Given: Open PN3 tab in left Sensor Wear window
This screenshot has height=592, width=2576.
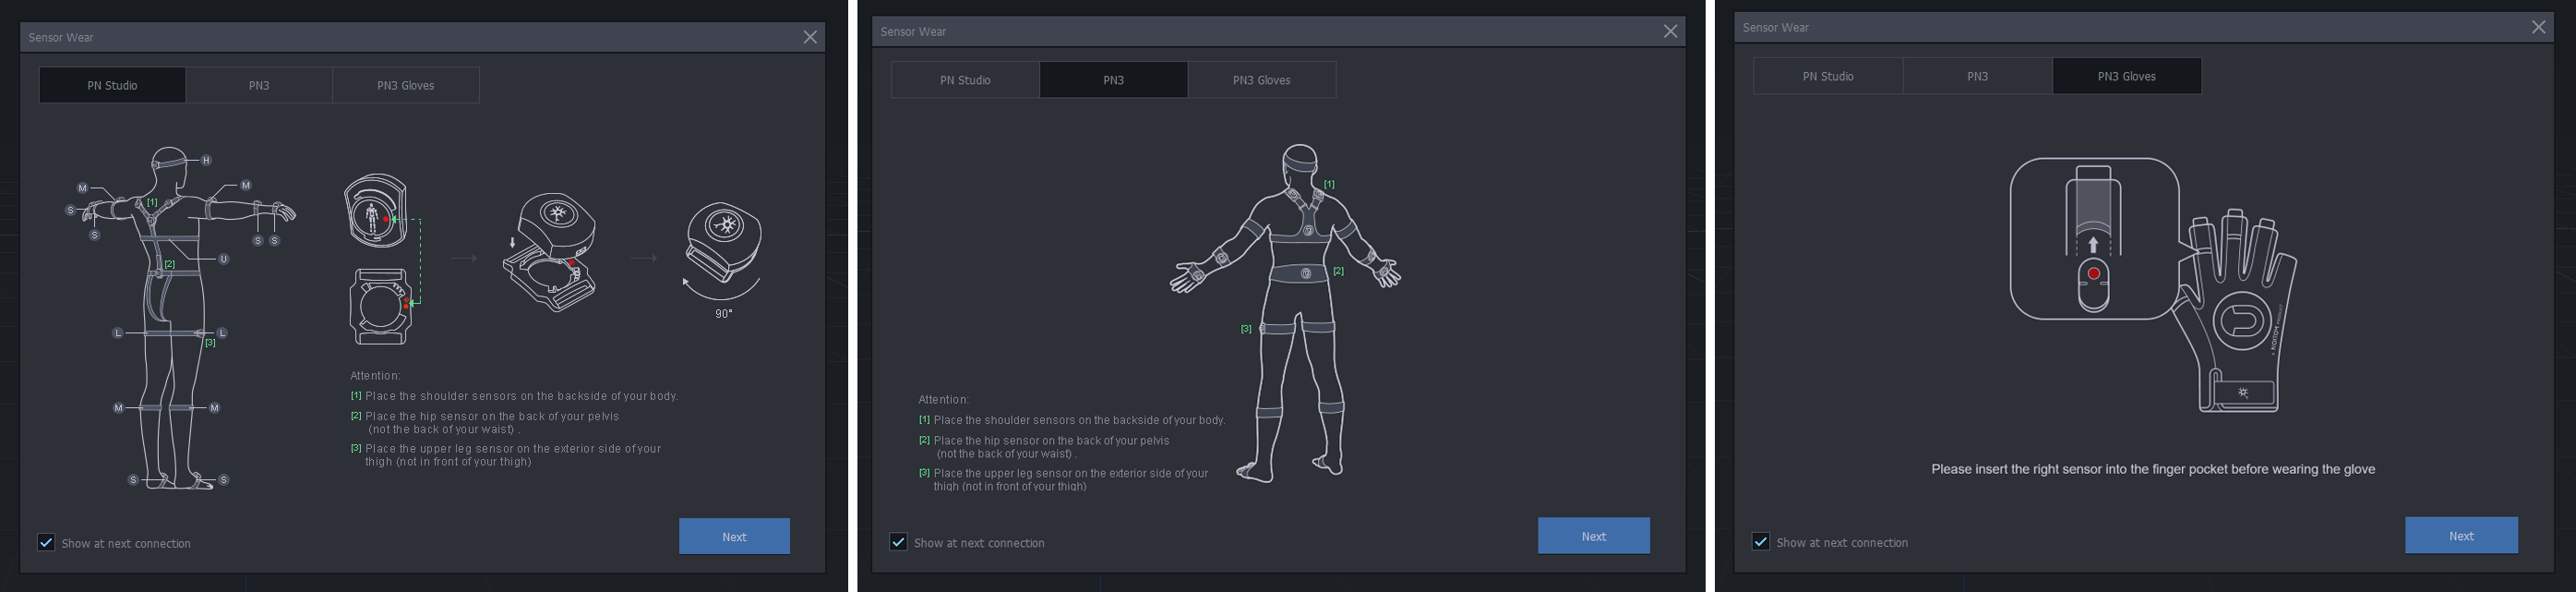Looking at the screenshot, I should pyautogui.click(x=259, y=85).
